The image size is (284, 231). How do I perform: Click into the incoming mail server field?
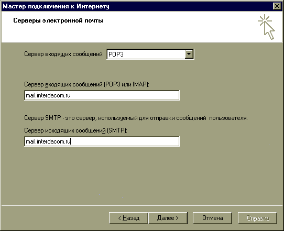102,95
